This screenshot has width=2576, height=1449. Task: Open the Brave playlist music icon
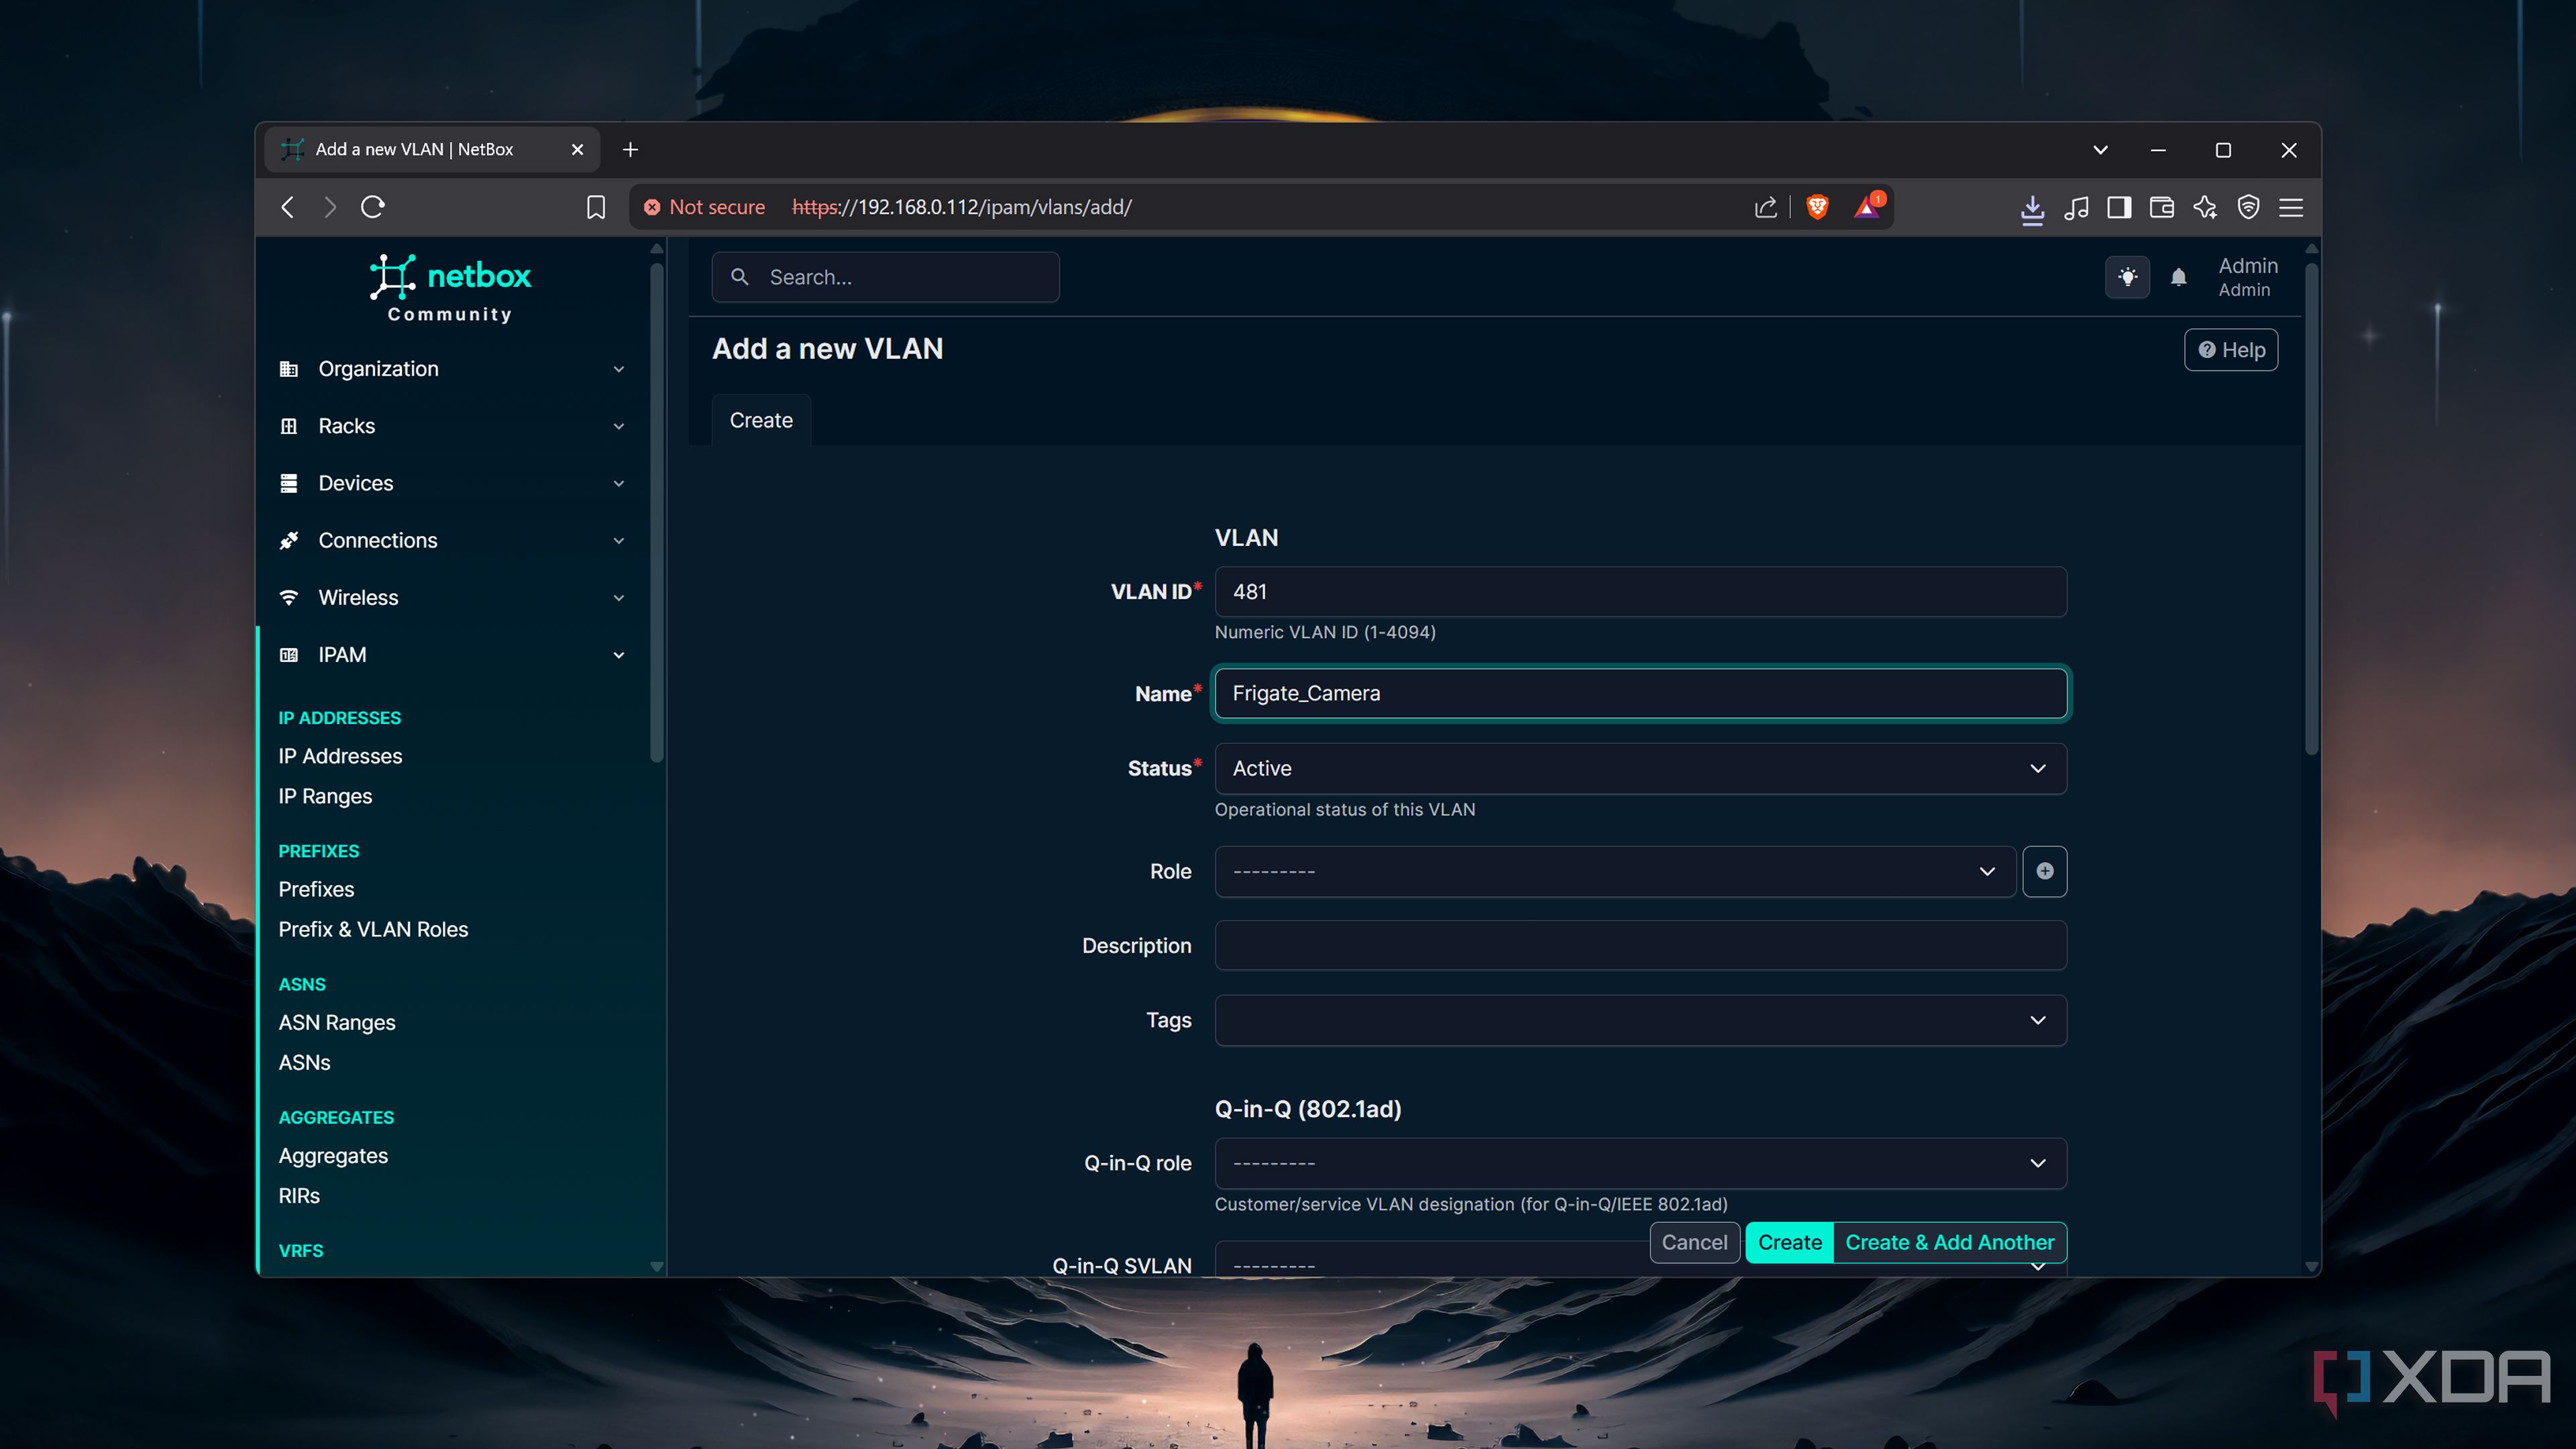pyautogui.click(x=2076, y=207)
